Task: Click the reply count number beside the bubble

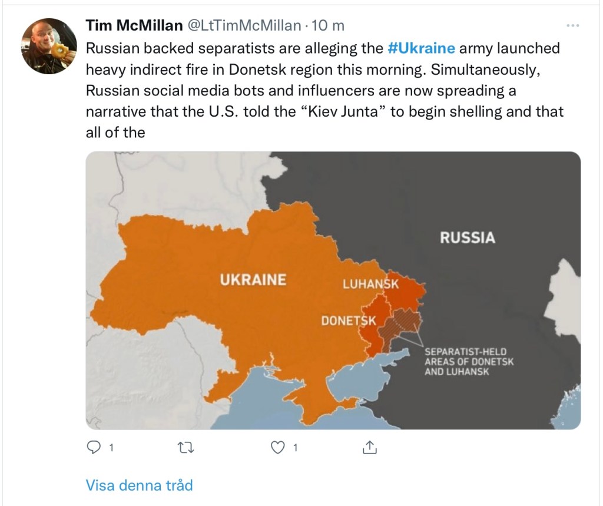Action: coord(110,448)
